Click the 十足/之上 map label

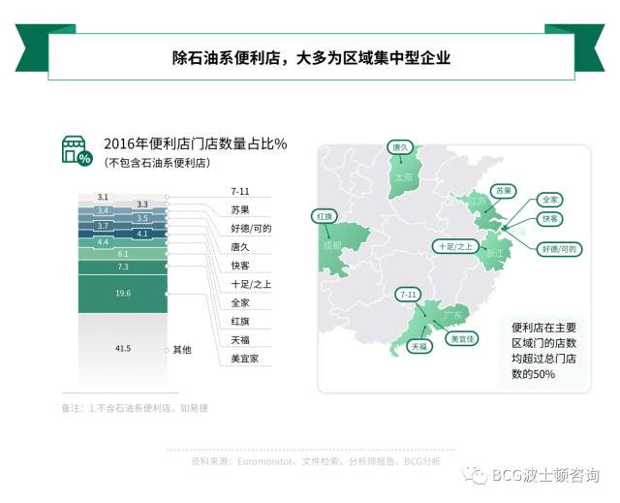coord(454,246)
